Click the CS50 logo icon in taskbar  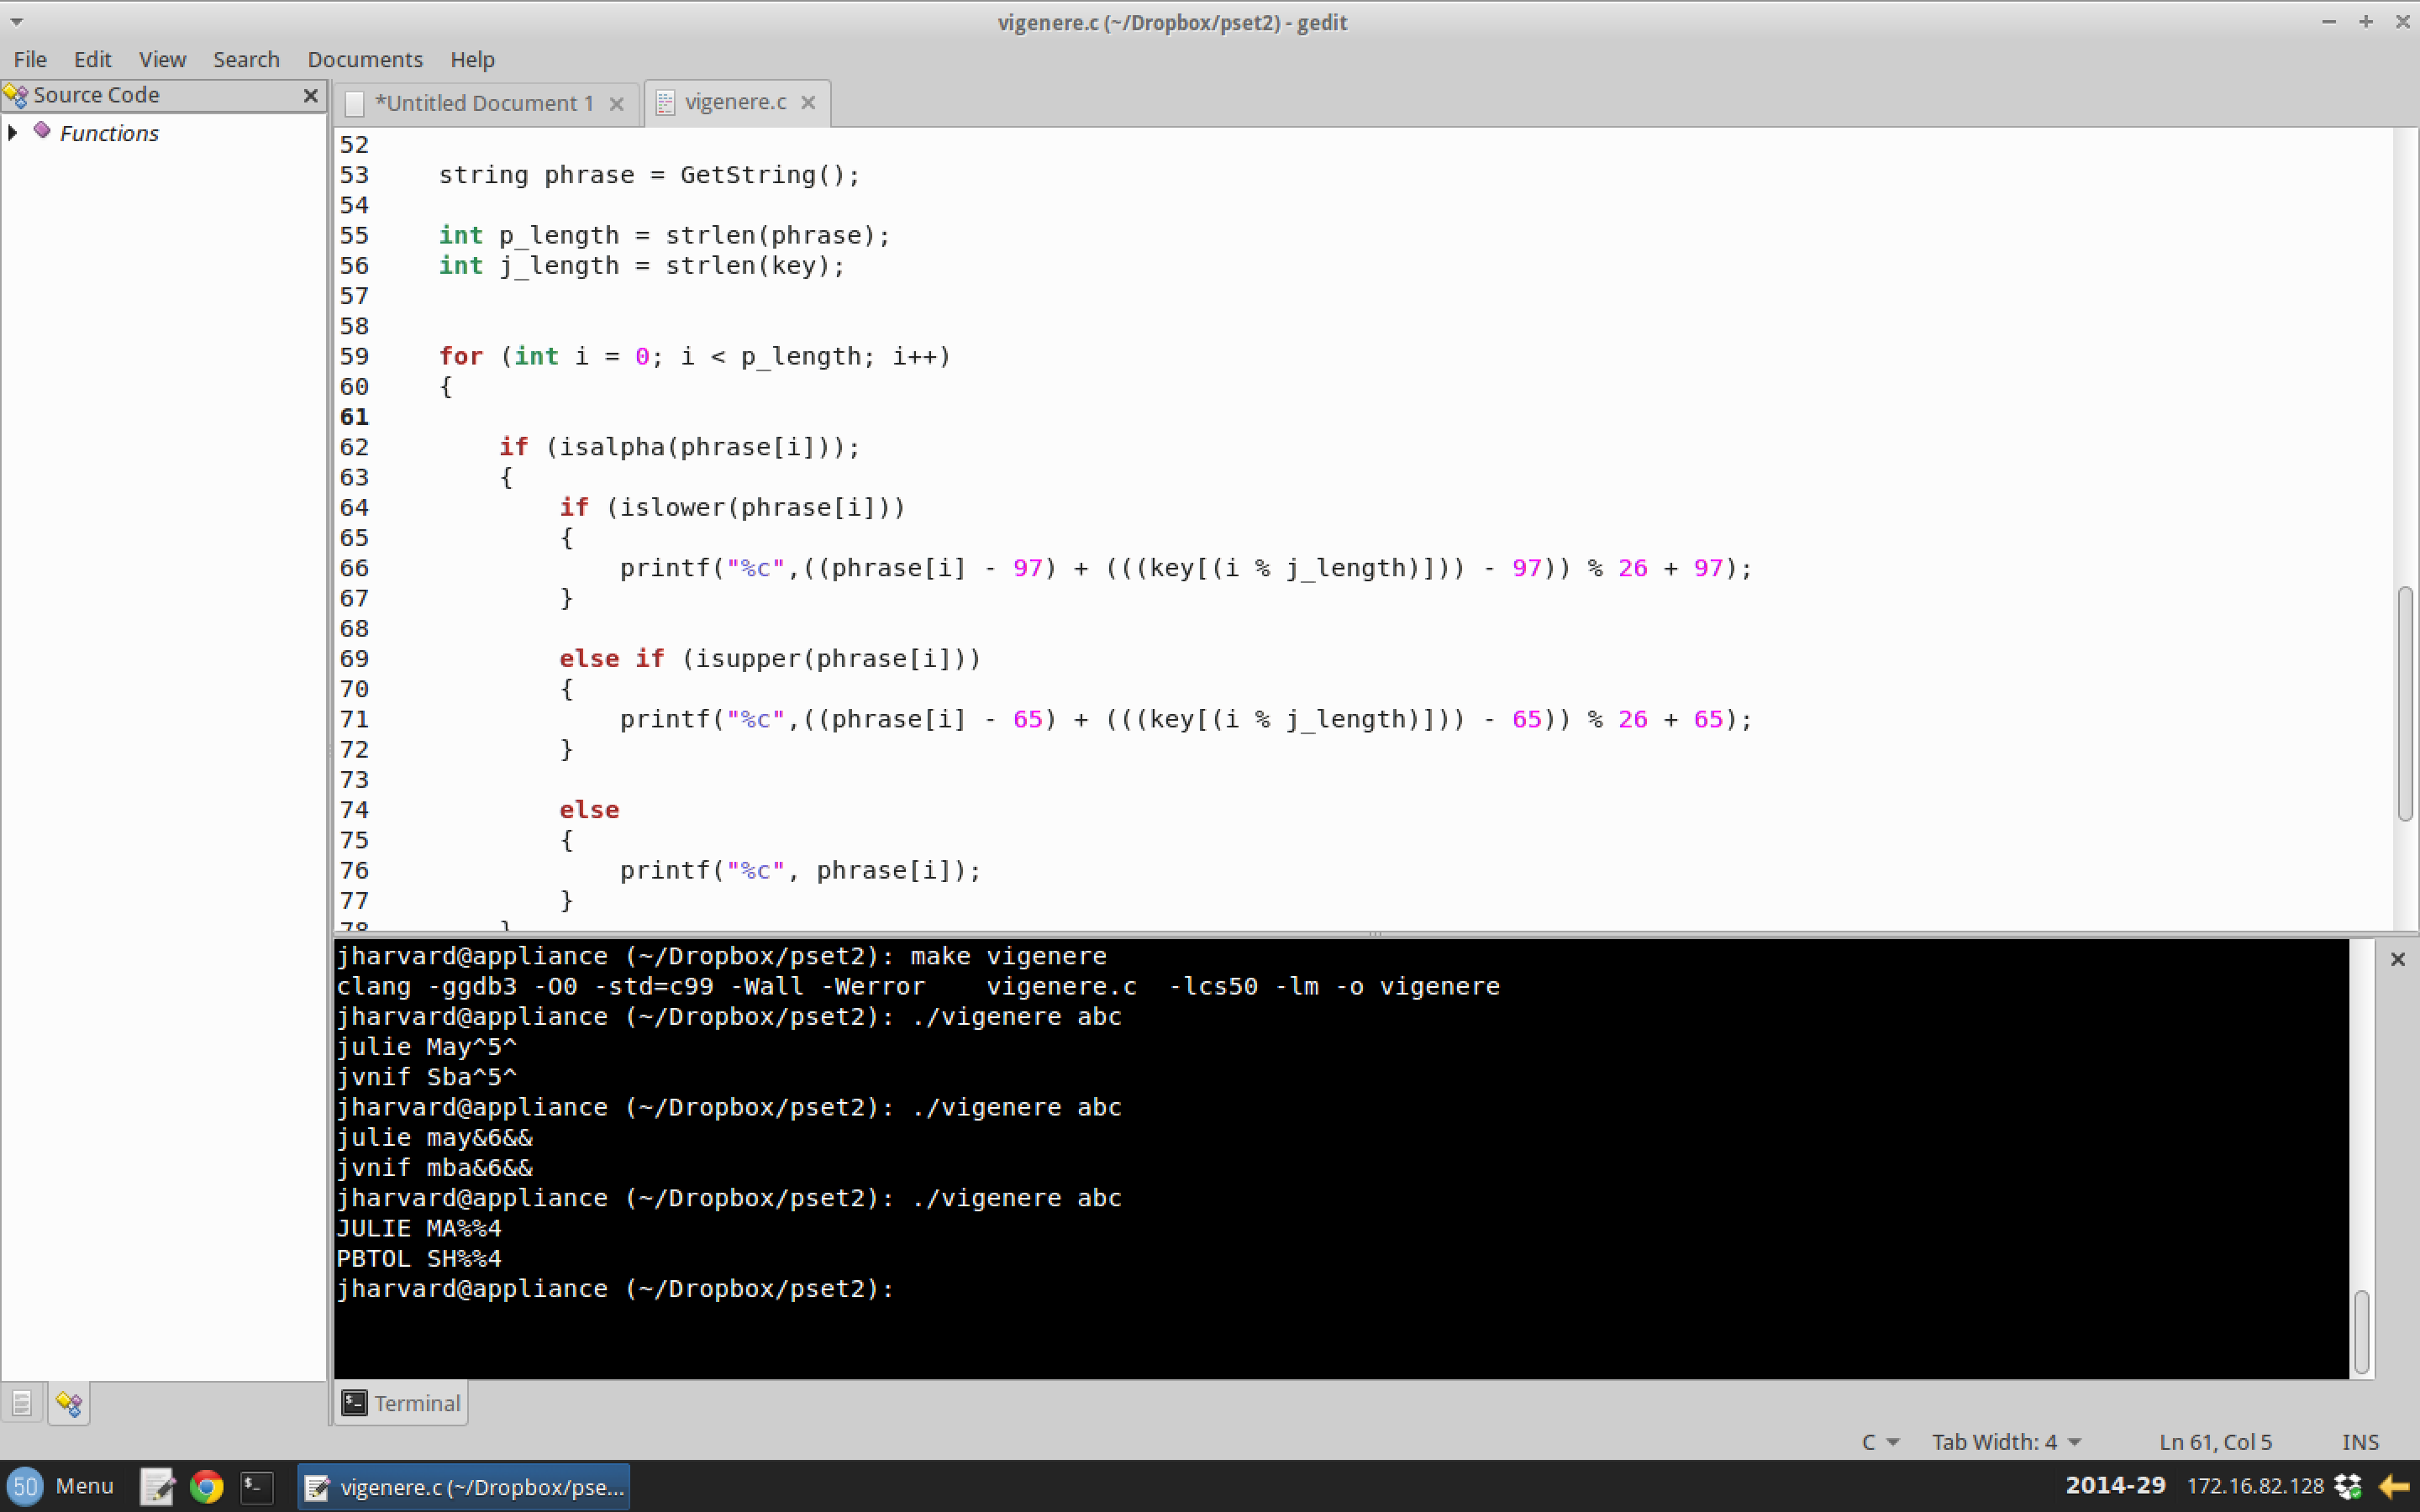(25, 1486)
